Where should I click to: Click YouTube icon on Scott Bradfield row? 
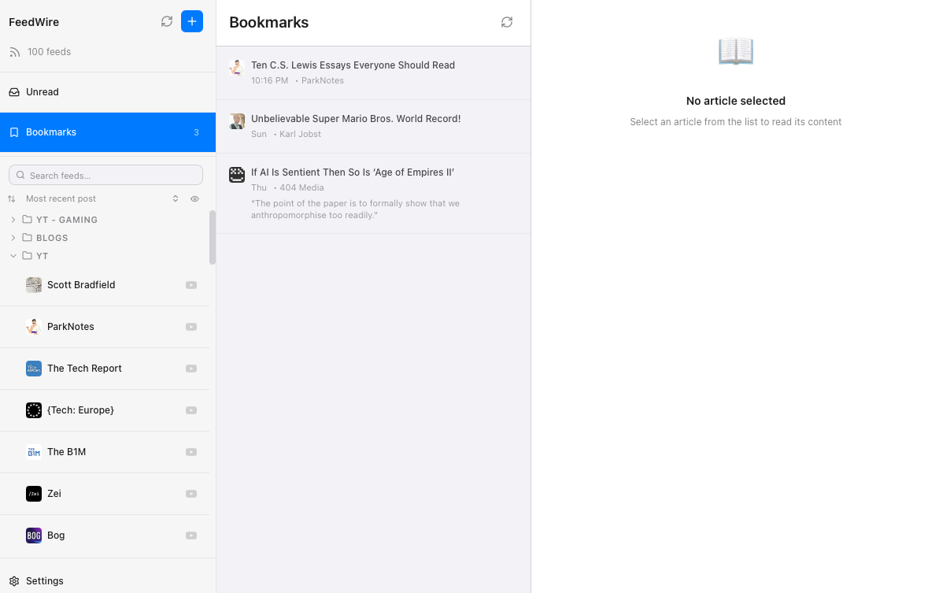coord(190,286)
